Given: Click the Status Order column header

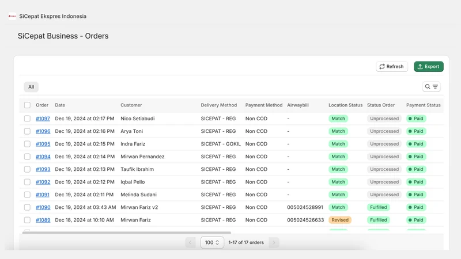Looking at the screenshot, I should tap(381, 105).
